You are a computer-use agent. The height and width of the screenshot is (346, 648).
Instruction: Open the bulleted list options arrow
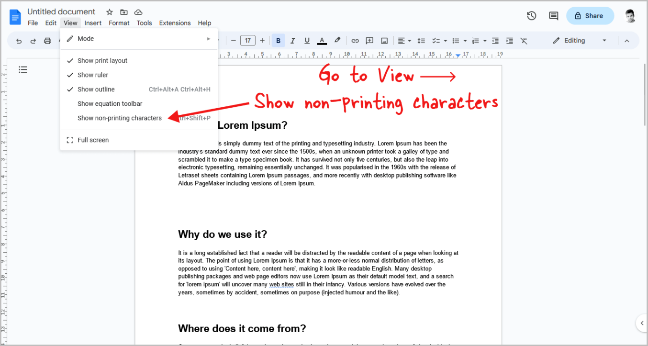[465, 41]
